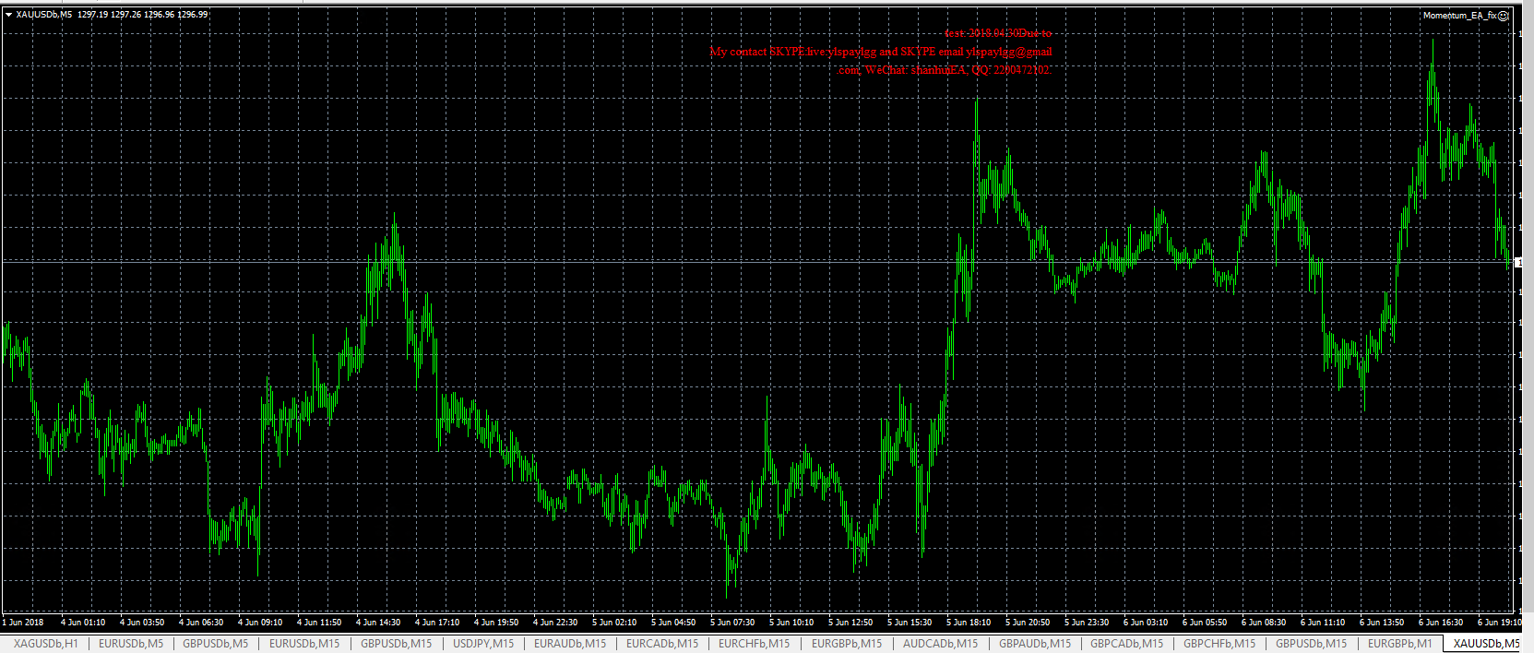This screenshot has width=1534, height=653.
Task: Switch to the AUDCADb,M15 chart tab
Action: tap(940, 644)
